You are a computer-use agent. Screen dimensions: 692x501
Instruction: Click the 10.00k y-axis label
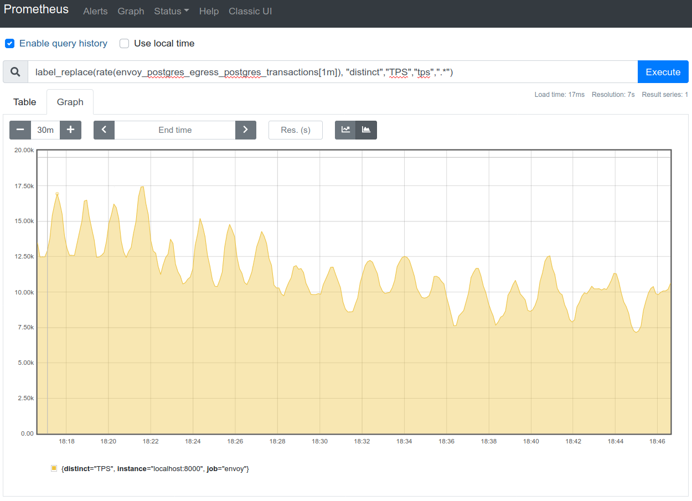tap(23, 292)
